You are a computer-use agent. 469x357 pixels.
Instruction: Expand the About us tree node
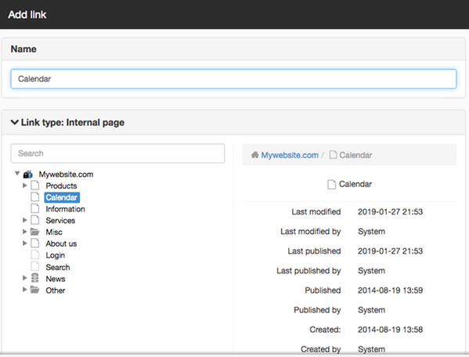click(x=25, y=243)
